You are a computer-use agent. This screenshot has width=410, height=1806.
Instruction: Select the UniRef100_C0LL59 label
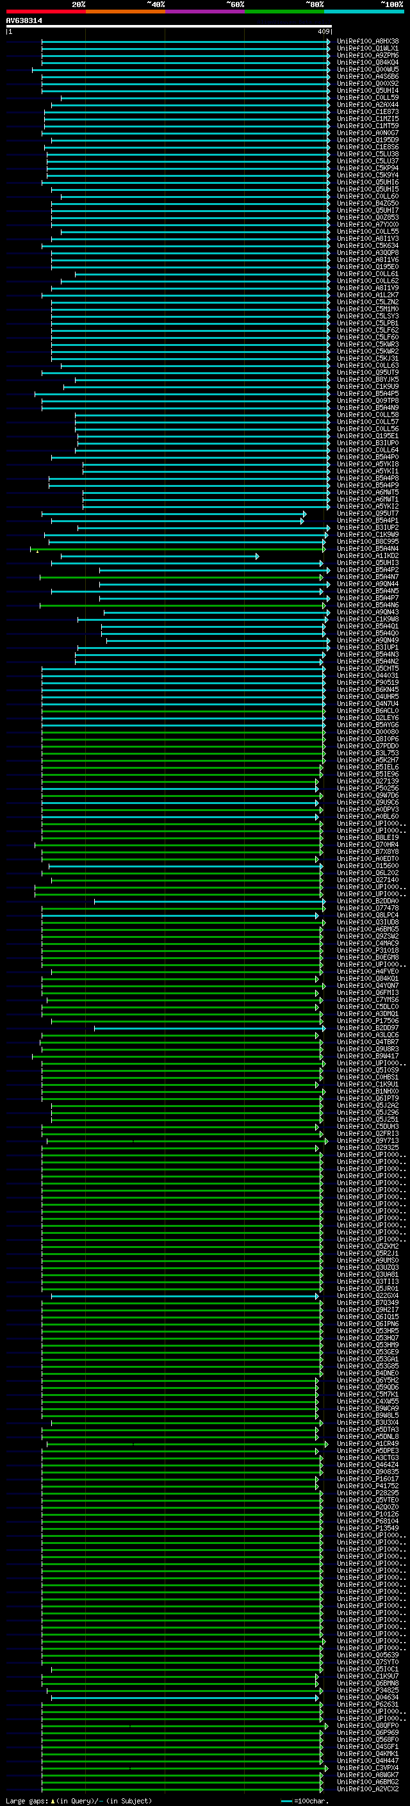[x=368, y=97]
